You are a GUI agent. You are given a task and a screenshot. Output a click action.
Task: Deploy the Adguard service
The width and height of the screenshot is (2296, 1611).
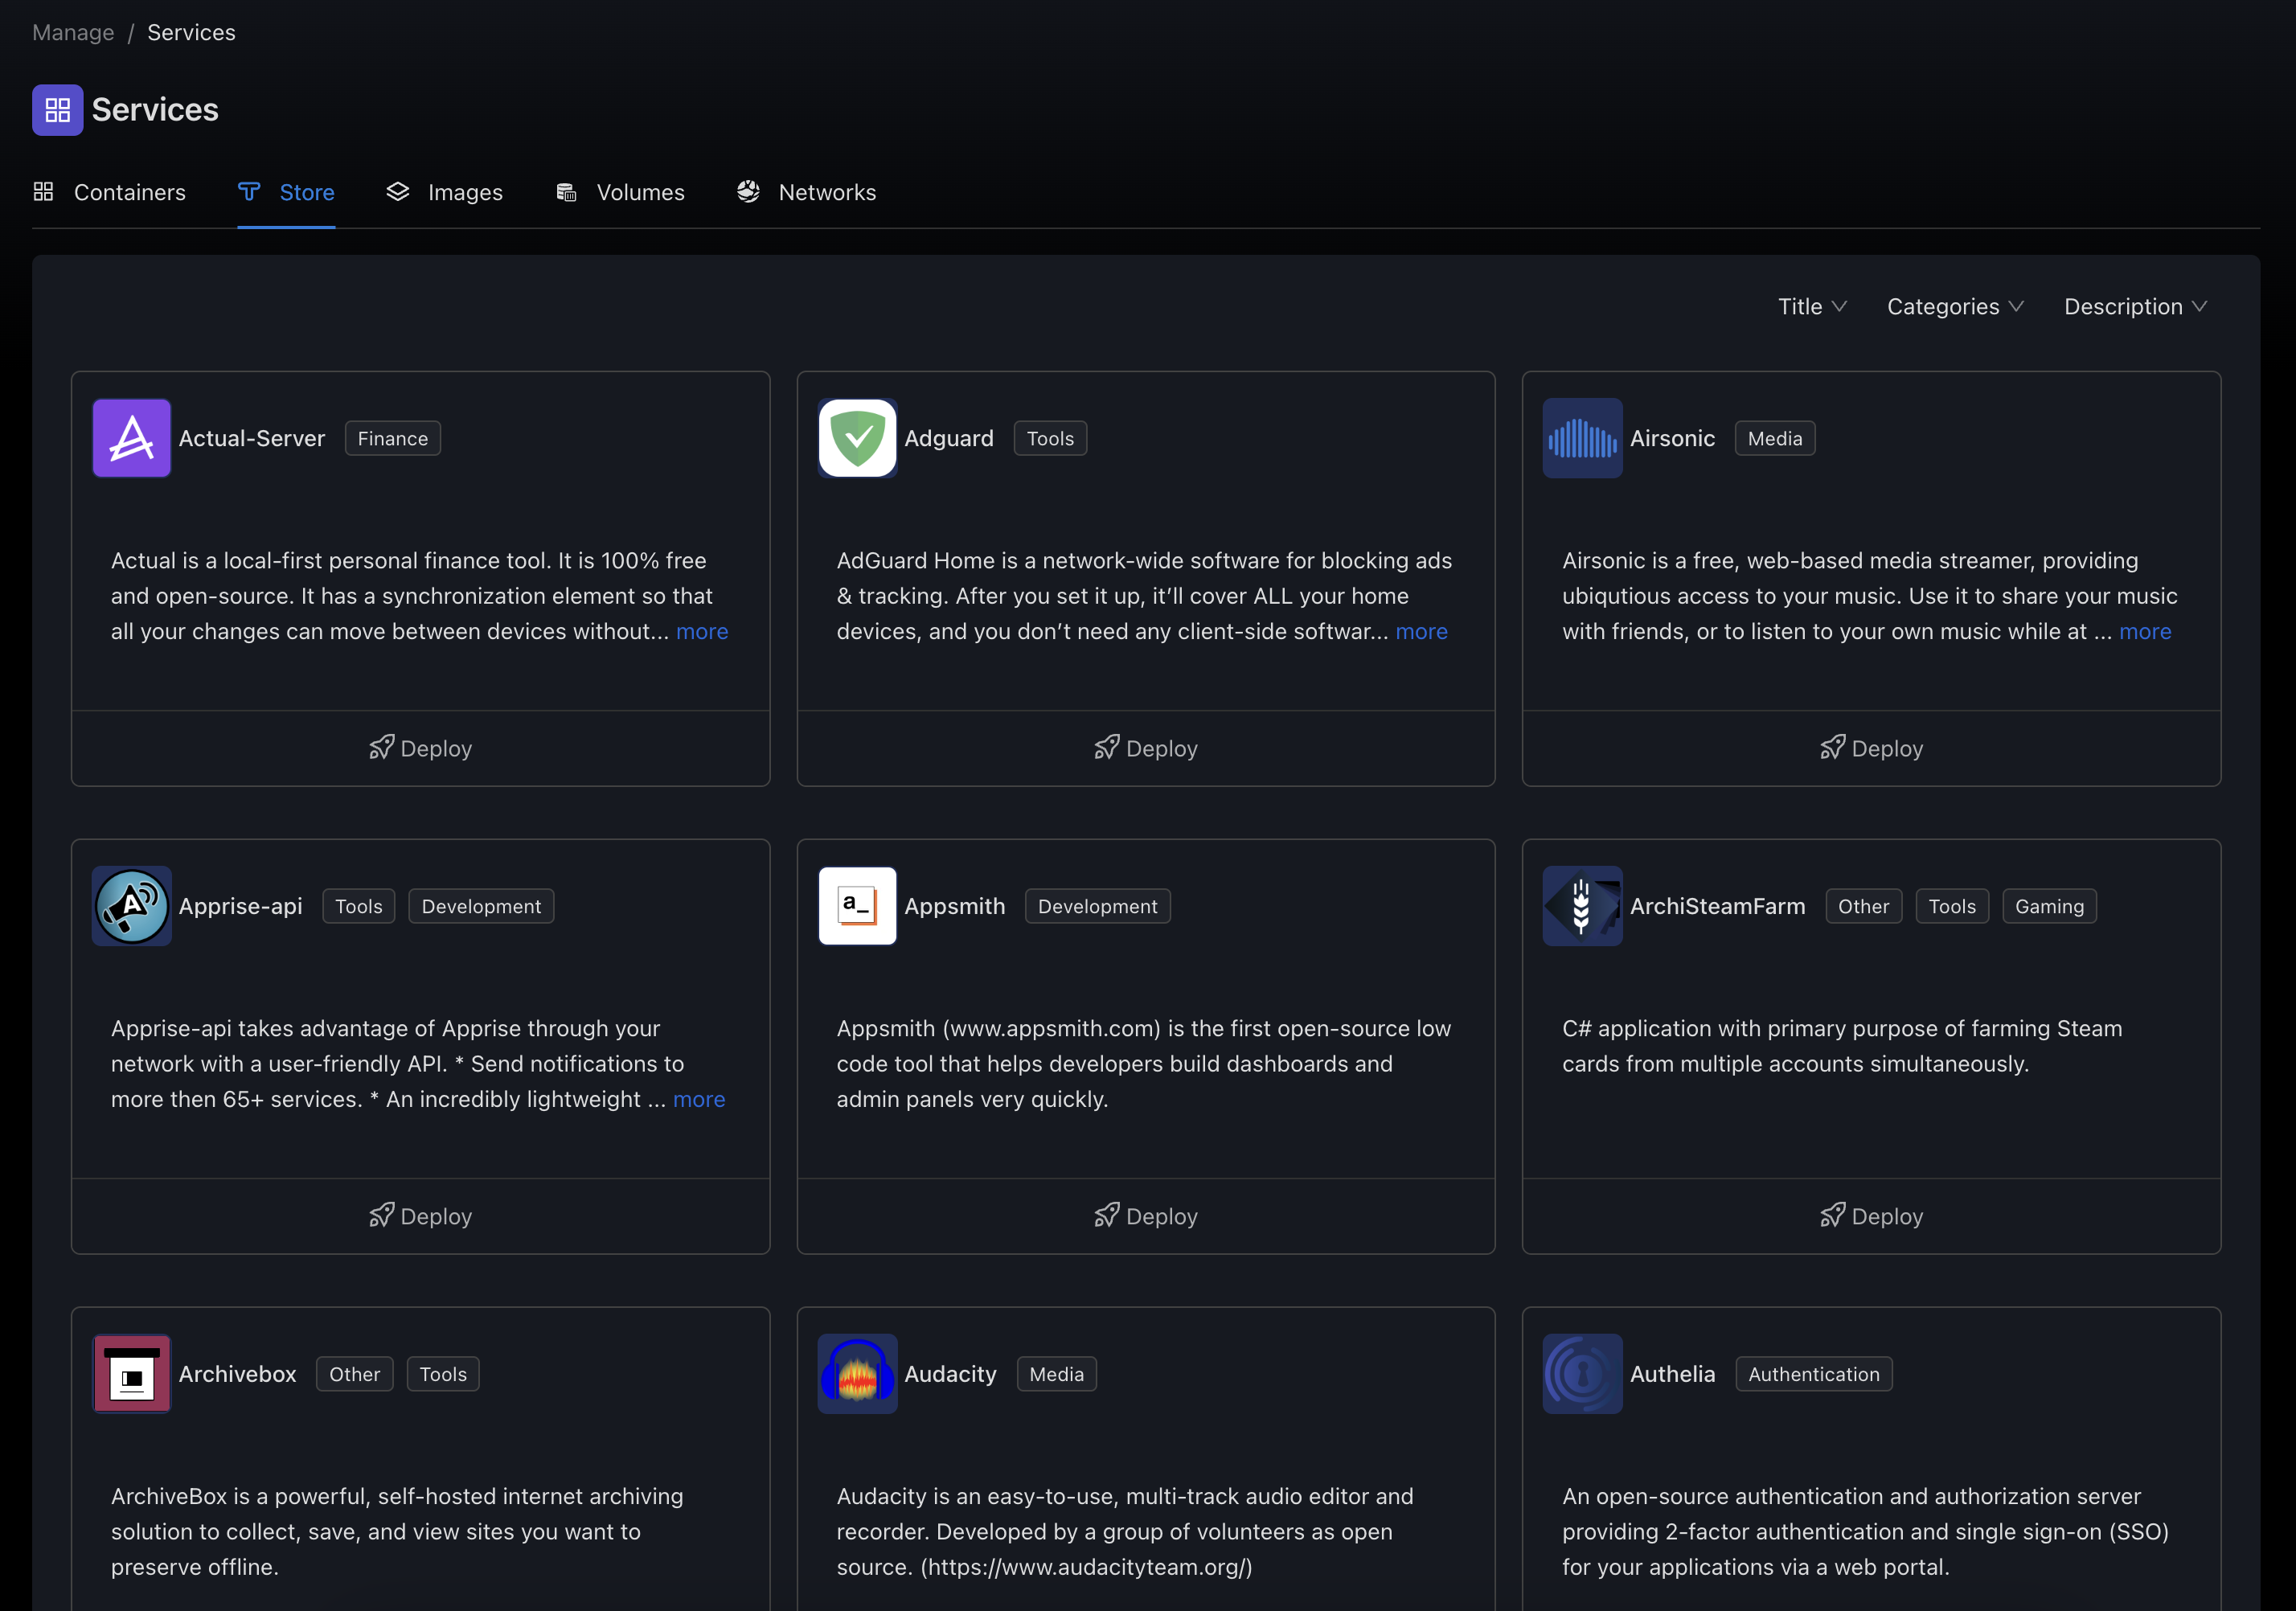1145,748
